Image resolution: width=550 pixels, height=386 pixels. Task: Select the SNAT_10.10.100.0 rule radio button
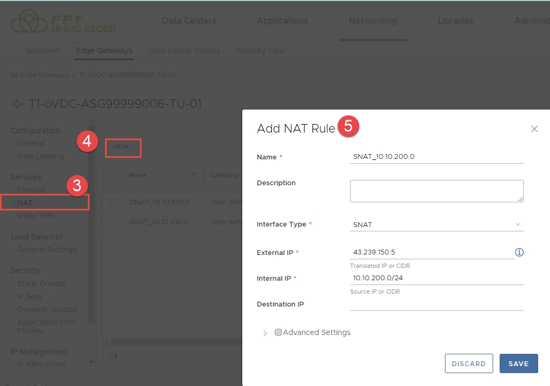(x=113, y=222)
